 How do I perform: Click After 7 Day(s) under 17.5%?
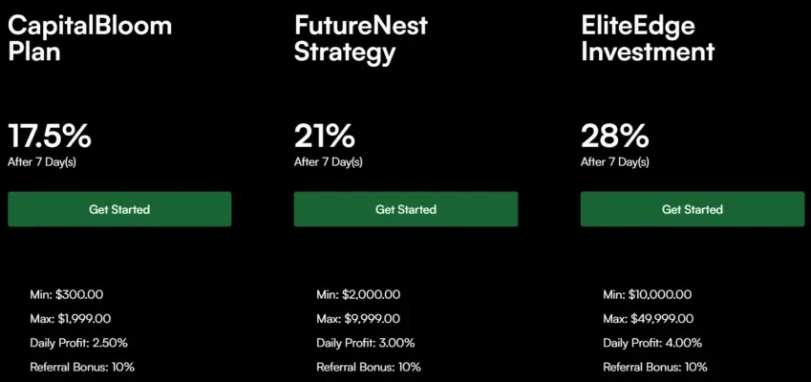42,161
